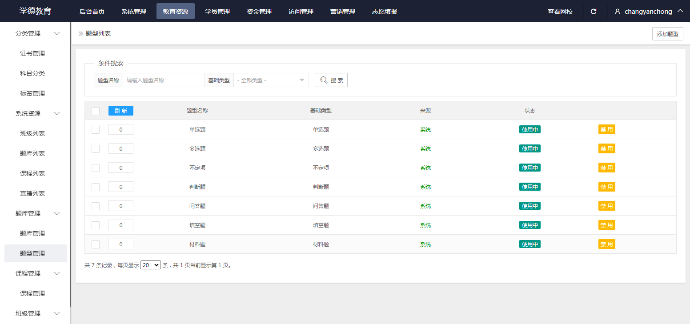Click the sort order field for 单选题
690x324 pixels.
click(x=121, y=130)
